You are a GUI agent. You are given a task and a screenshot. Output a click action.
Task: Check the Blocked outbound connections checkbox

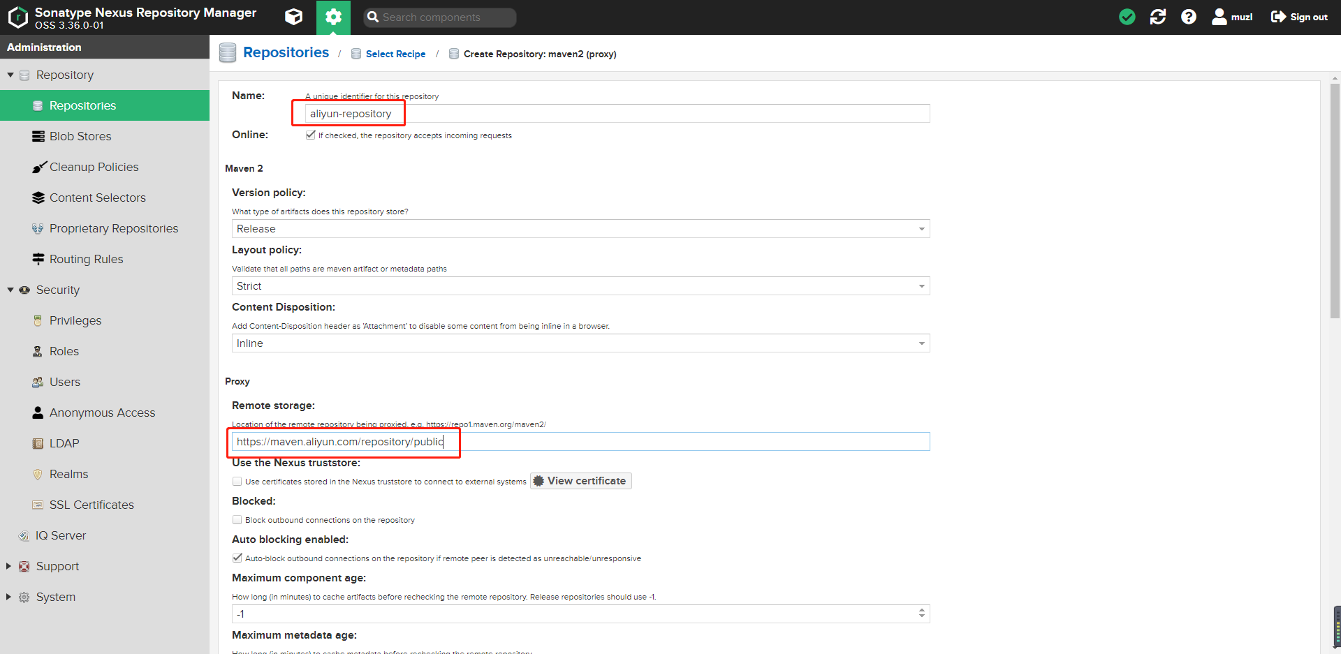click(237, 519)
